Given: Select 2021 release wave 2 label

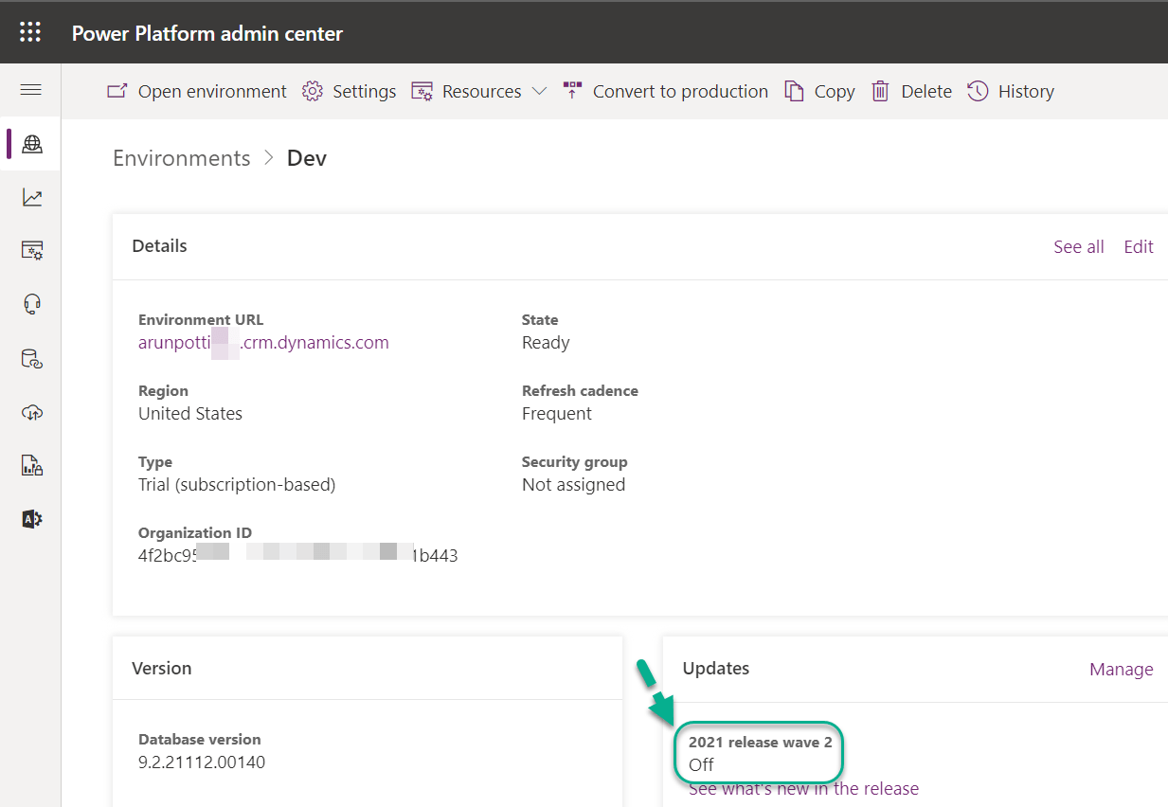Looking at the screenshot, I should [x=761, y=742].
